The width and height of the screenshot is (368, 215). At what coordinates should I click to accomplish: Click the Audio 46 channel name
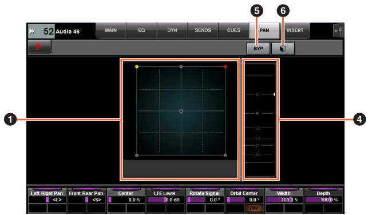pos(68,31)
